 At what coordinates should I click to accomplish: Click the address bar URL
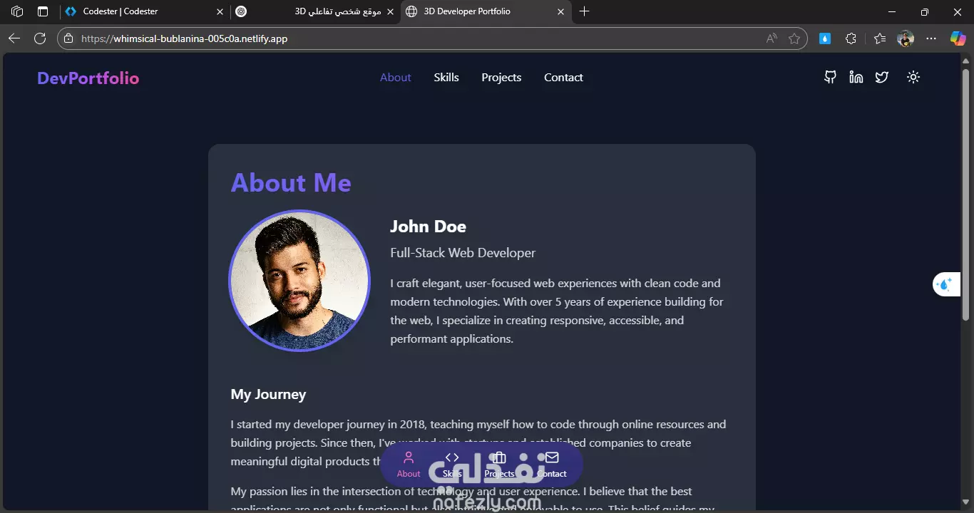coord(185,38)
